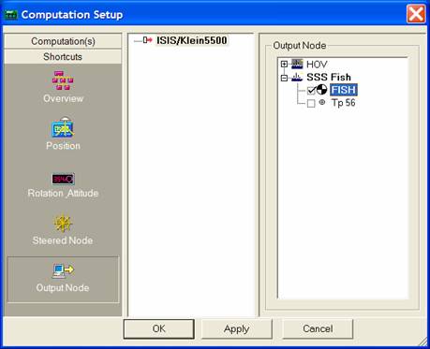This screenshot has height=349, width=430.
Task: Enable the Tp 56 checkbox
Action: click(x=311, y=103)
